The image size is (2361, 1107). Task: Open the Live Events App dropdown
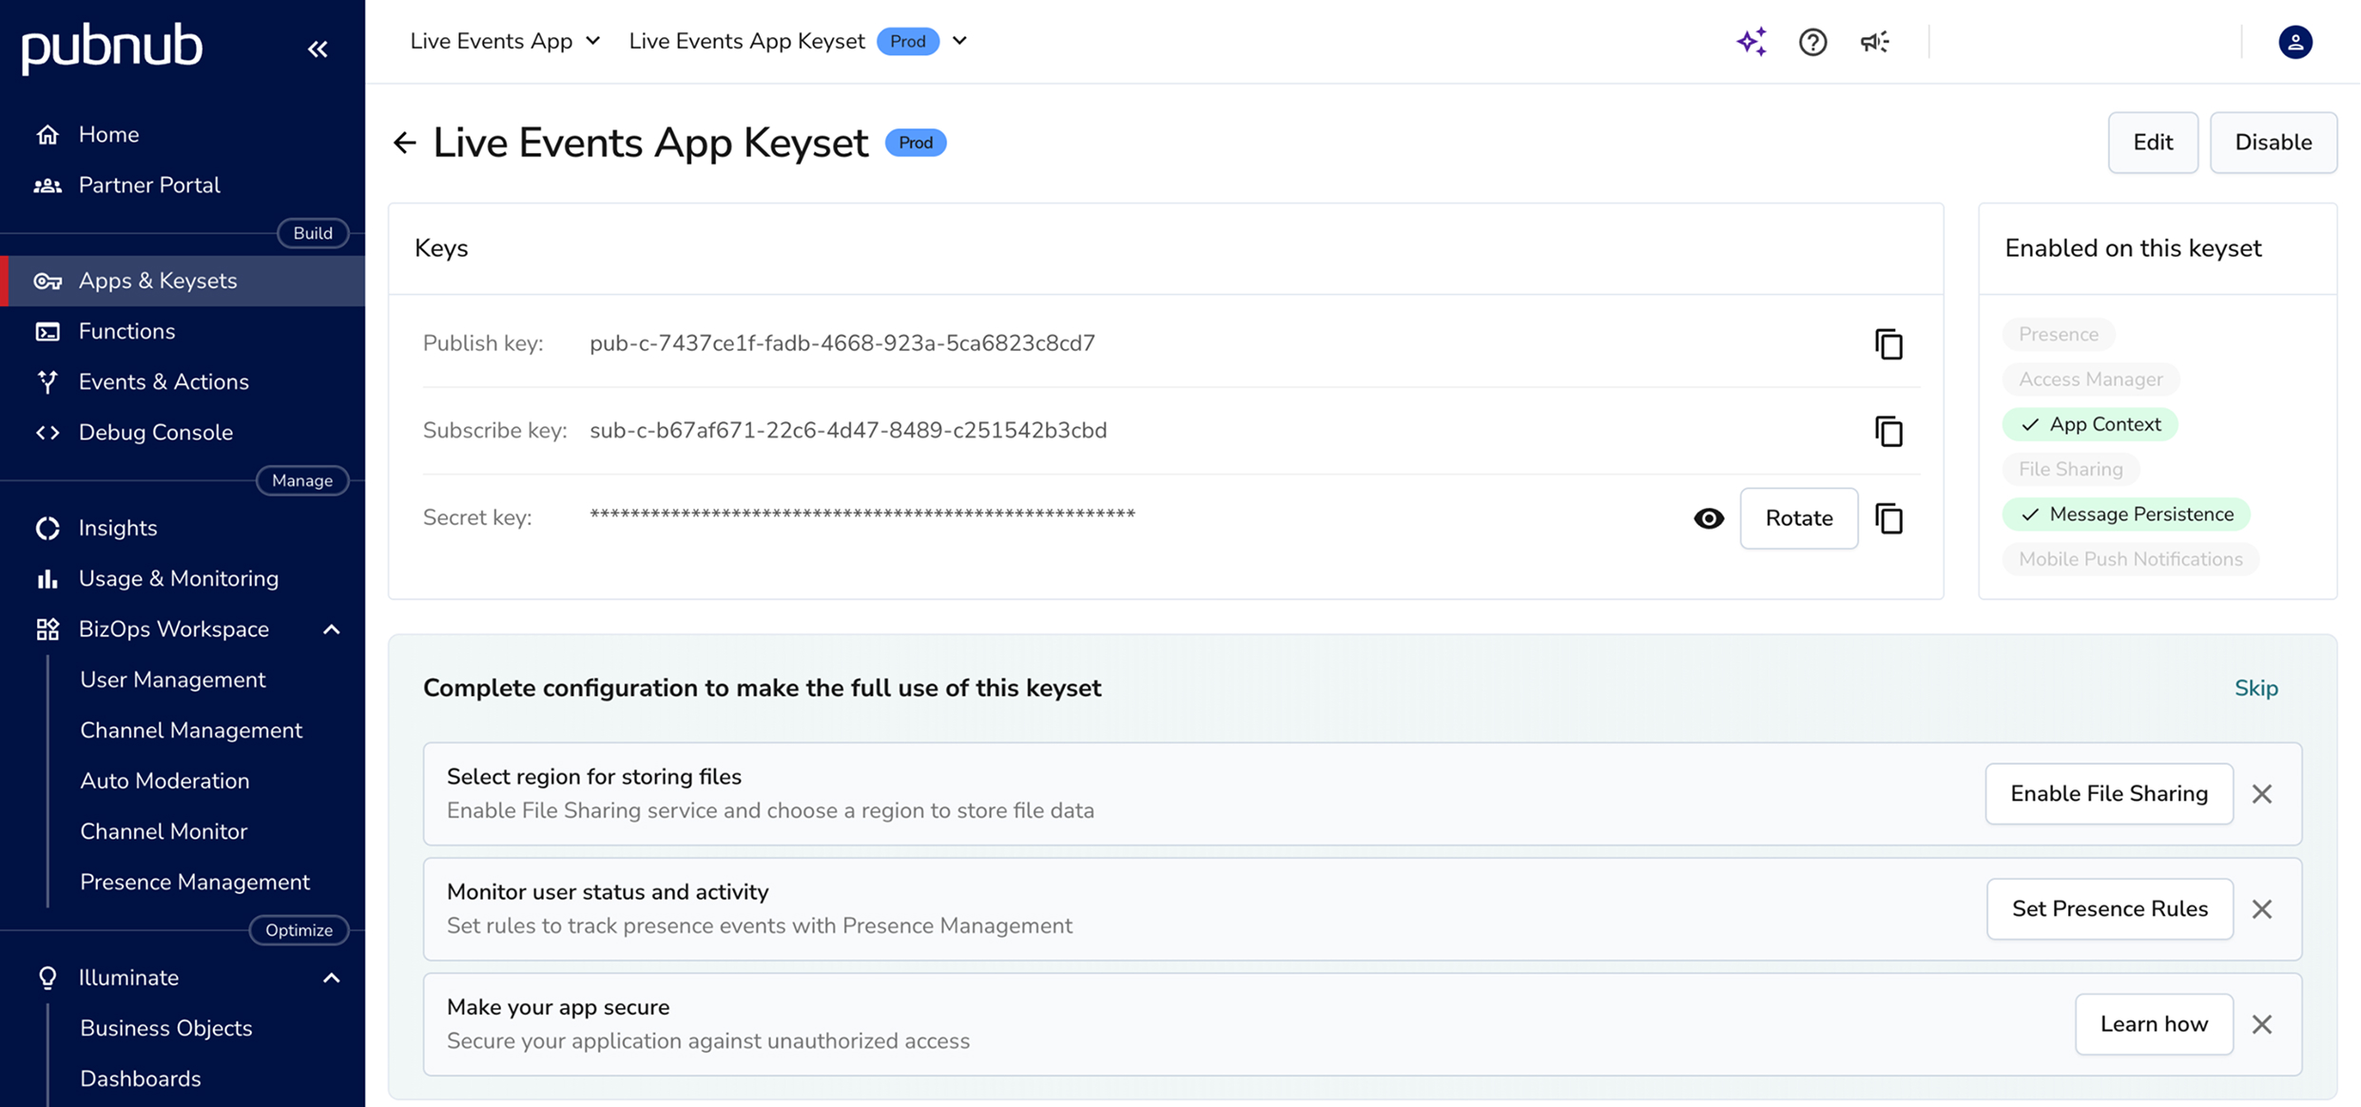[x=505, y=41]
